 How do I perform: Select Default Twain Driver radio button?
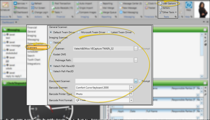tap(51, 32)
